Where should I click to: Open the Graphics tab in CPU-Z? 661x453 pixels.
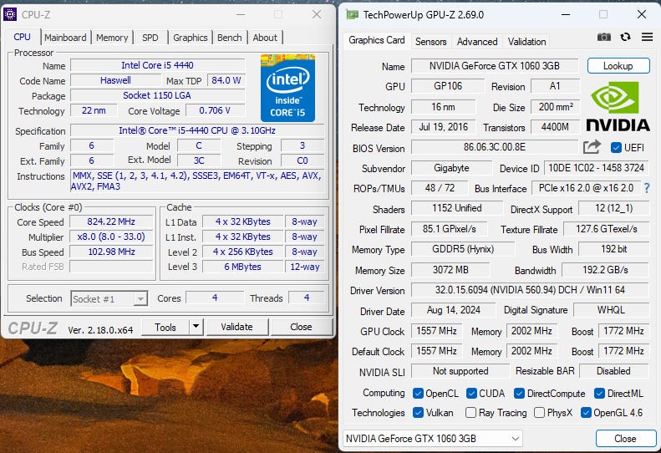click(191, 38)
